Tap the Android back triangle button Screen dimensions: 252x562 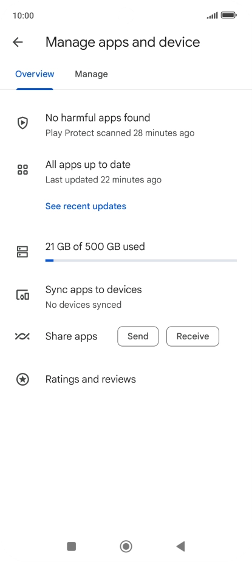(x=181, y=546)
